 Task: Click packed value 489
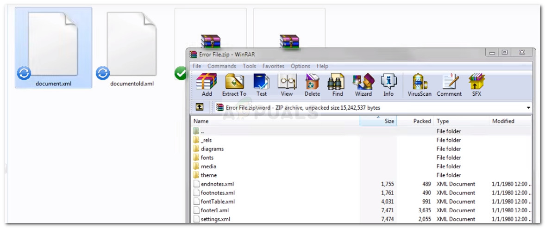426,184
